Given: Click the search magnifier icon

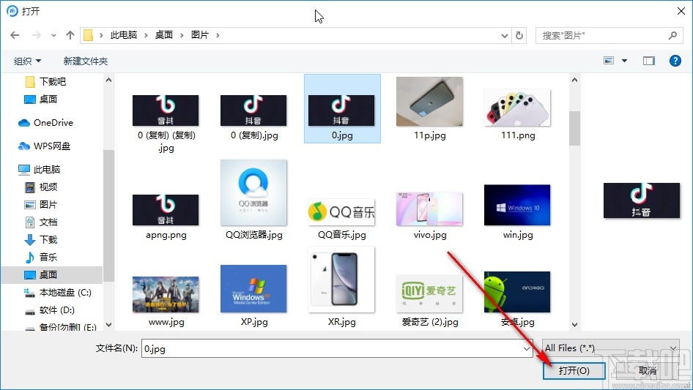Looking at the screenshot, I should 672,35.
